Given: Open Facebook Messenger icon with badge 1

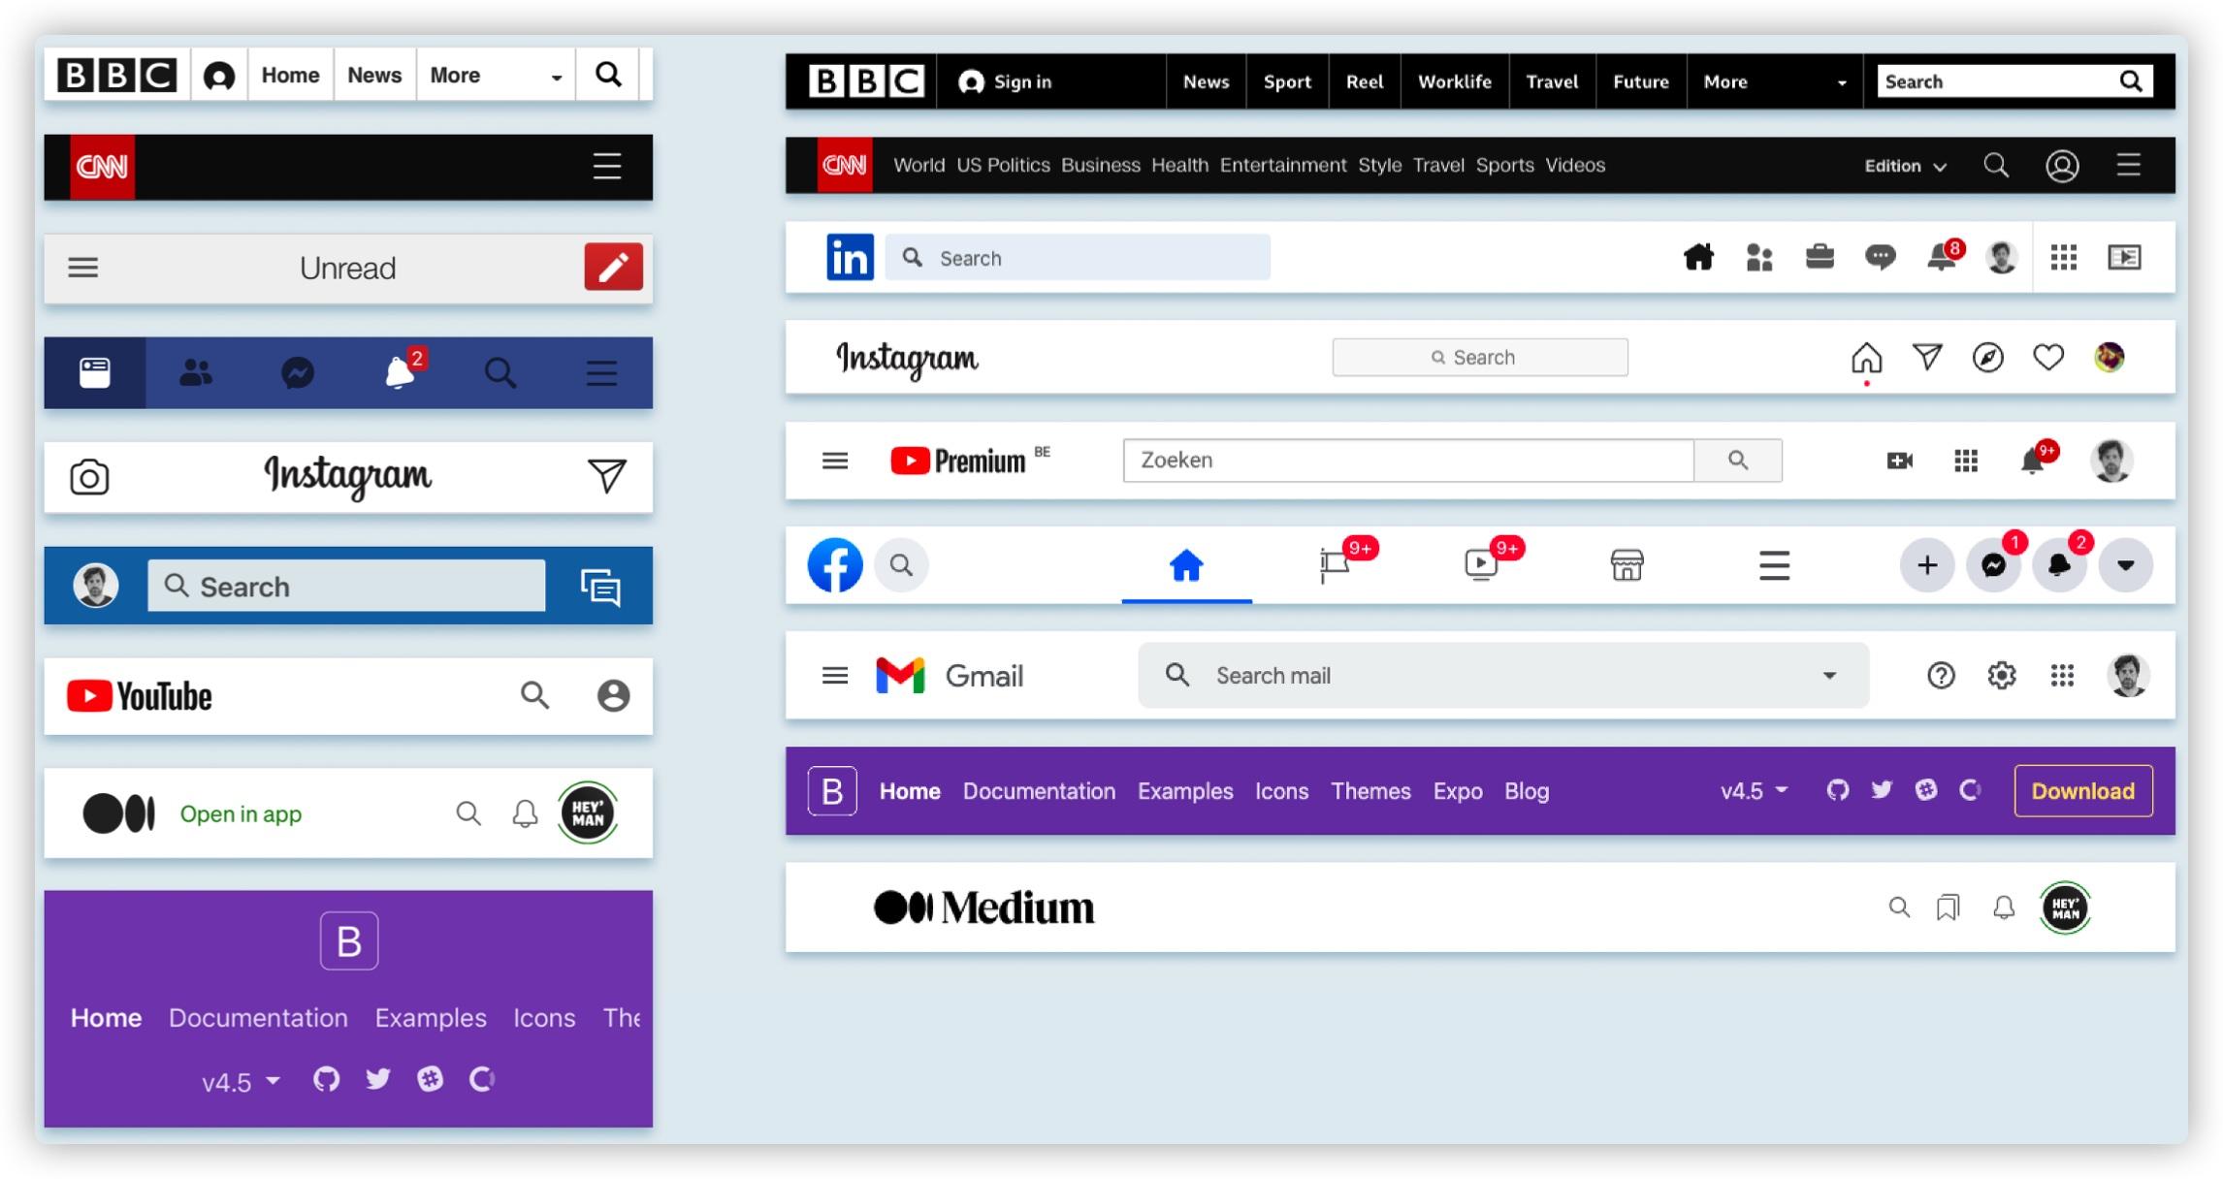Looking at the screenshot, I should pyautogui.click(x=1993, y=565).
